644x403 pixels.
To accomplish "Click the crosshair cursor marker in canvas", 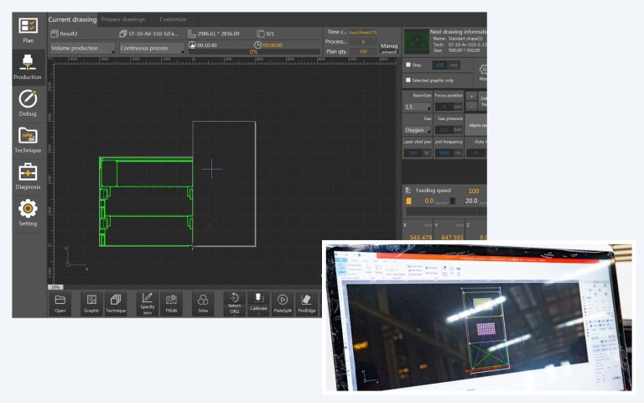I will pyautogui.click(x=211, y=169).
